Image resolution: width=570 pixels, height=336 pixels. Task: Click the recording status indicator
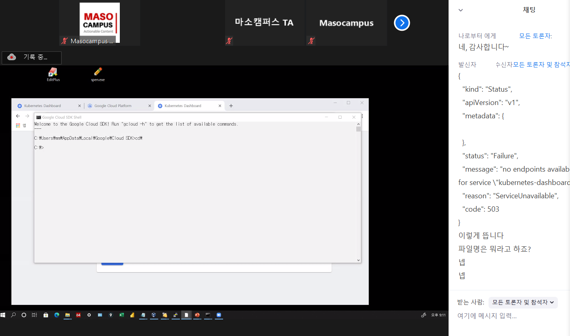point(31,57)
